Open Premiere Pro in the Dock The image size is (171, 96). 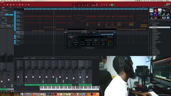click(x=55, y=94)
